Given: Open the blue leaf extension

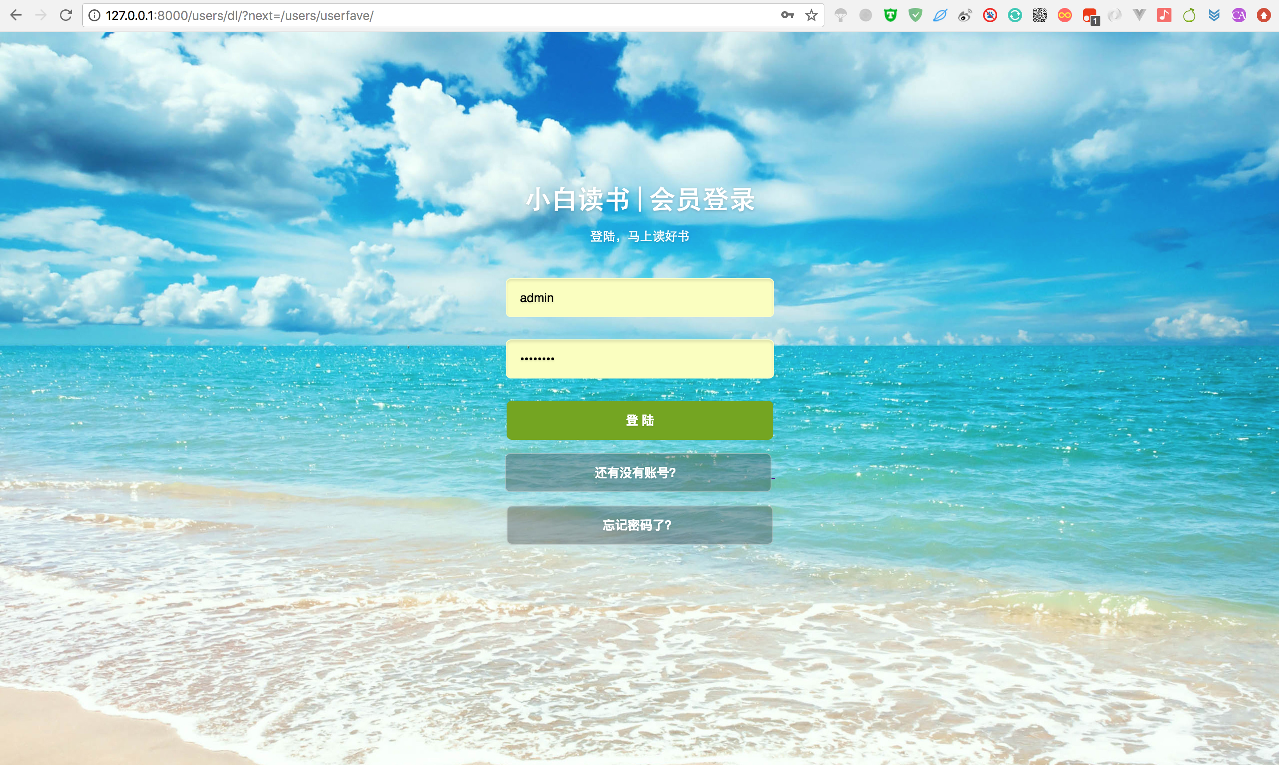Looking at the screenshot, I should click(940, 16).
